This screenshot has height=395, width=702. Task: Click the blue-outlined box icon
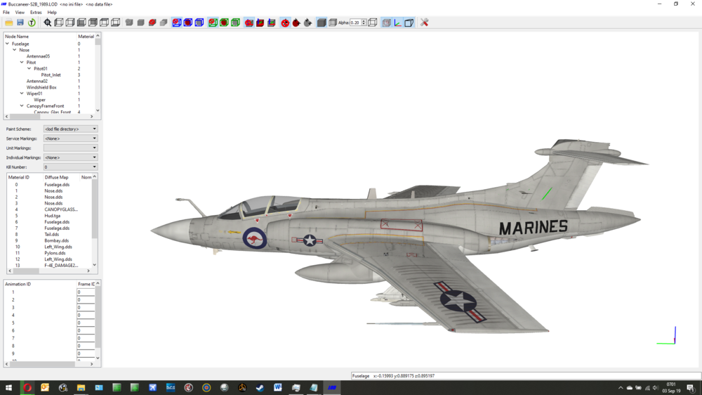(x=409, y=22)
